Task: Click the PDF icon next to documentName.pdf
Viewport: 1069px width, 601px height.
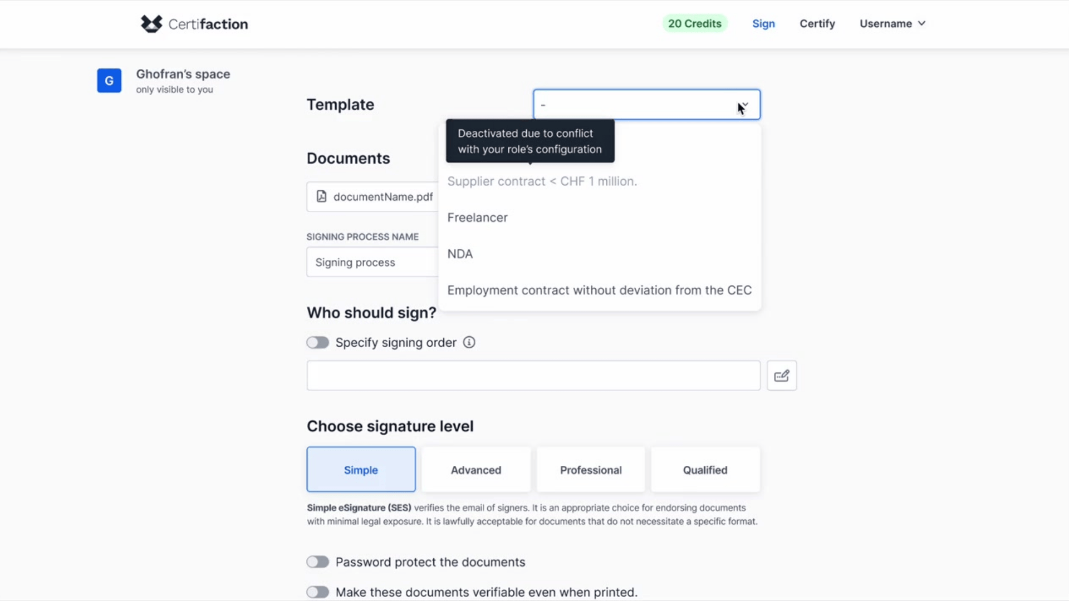Action: (322, 196)
